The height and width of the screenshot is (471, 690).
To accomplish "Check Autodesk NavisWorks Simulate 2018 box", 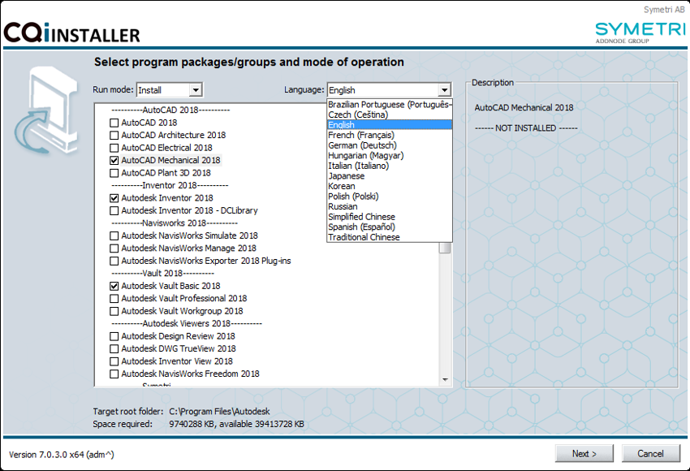I will 114,236.
